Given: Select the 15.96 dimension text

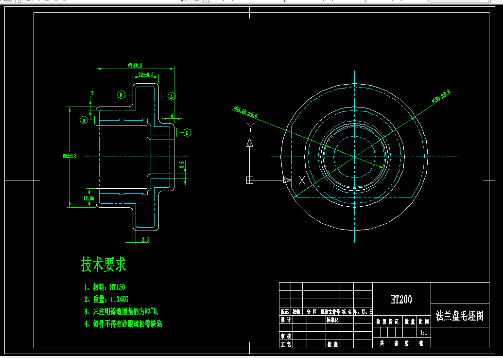Looking at the screenshot, I should coord(89,198).
